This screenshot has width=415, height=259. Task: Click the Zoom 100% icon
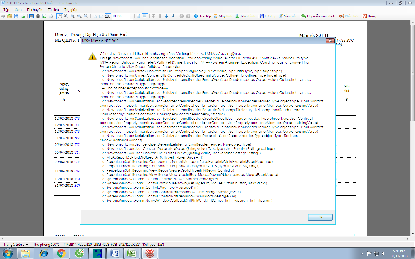coord(108,16)
